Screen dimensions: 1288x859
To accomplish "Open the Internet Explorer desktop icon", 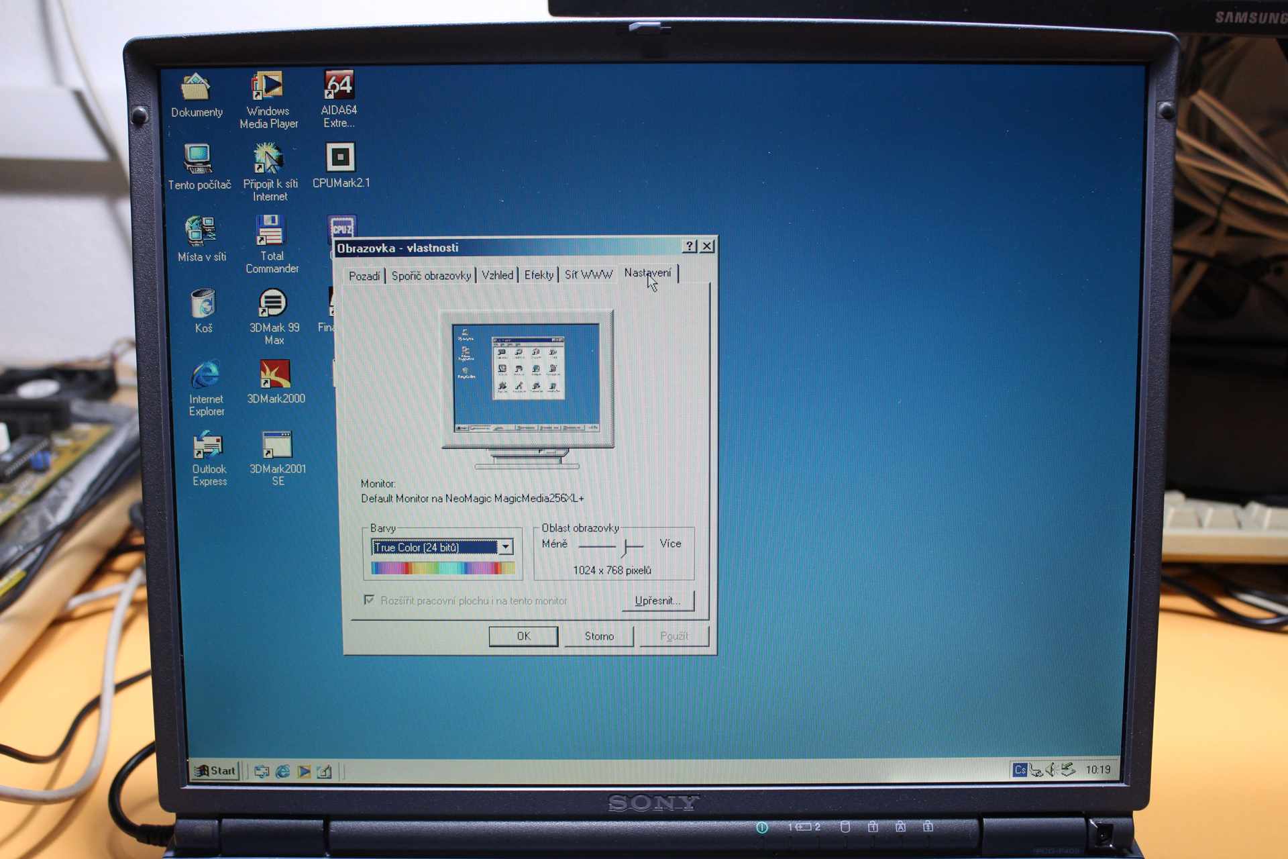I will point(206,388).
